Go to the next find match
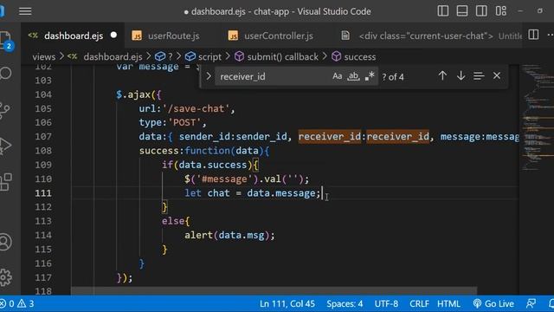The image size is (554, 312). 461,75
